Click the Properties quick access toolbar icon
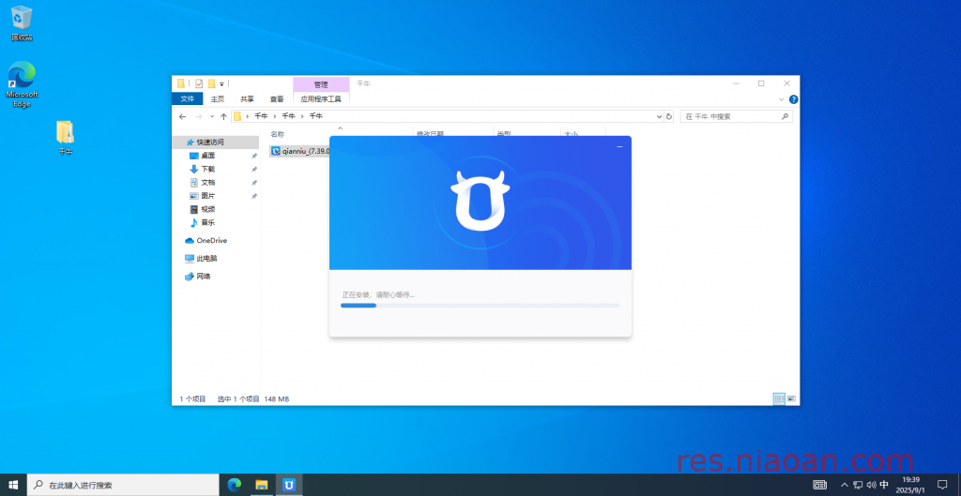961x496 pixels. [x=199, y=83]
